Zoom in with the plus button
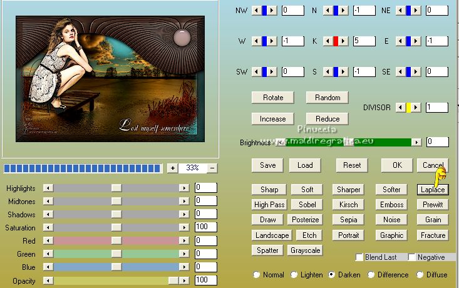The image size is (459, 288). (x=173, y=168)
